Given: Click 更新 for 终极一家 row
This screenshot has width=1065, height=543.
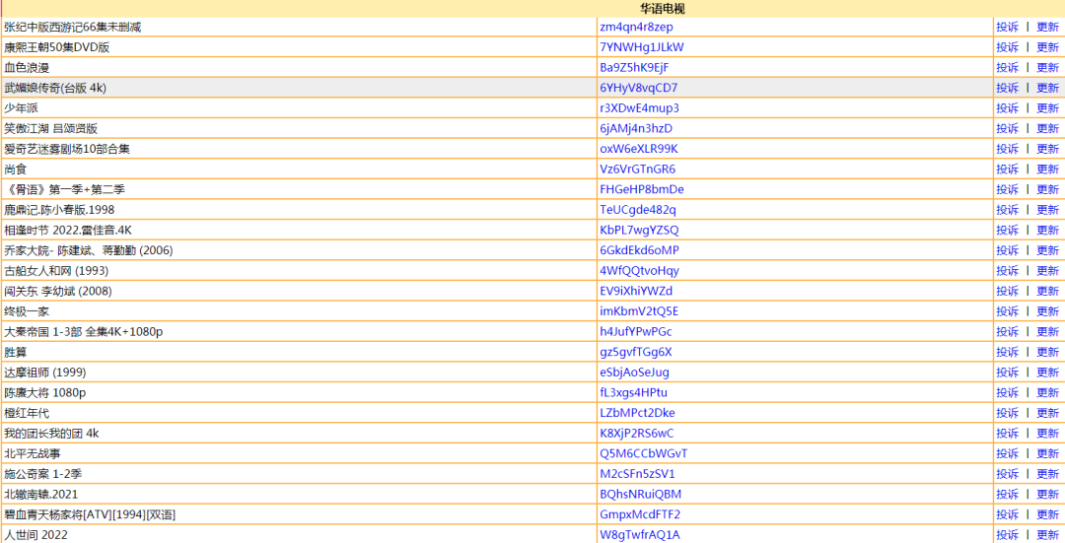Looking at the screenshot, I should click(x=1047, y=311).
